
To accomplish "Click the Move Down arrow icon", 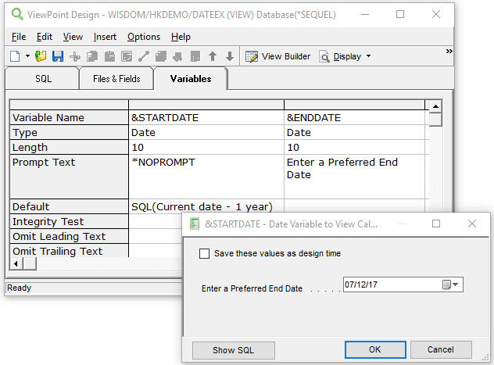I will pyautogui.click(x=230, y=57).
